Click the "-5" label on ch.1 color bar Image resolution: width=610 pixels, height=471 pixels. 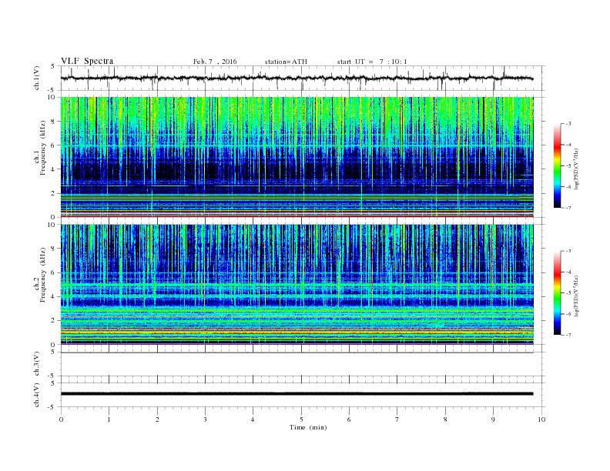(x=568, y=166)
